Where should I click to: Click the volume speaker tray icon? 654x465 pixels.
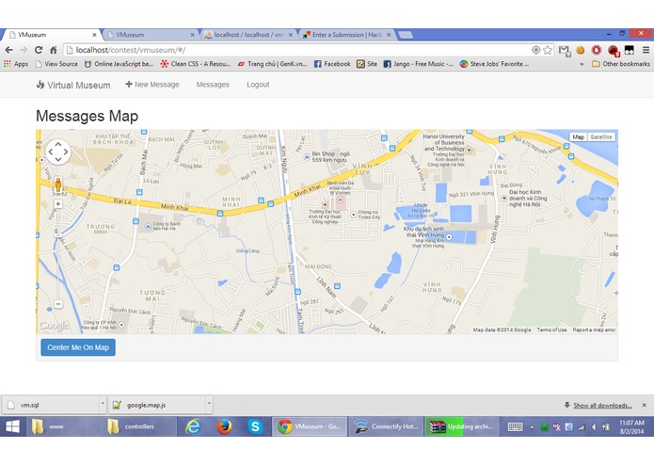pos(594,427)
